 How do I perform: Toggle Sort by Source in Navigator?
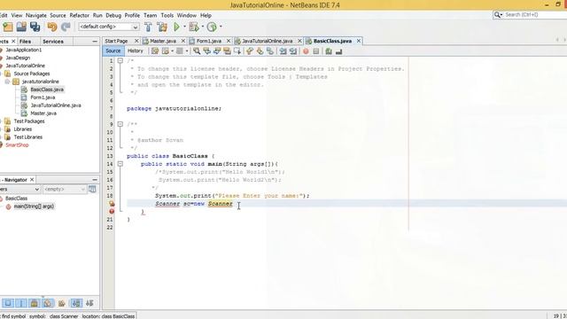click(x=89, y=303)
